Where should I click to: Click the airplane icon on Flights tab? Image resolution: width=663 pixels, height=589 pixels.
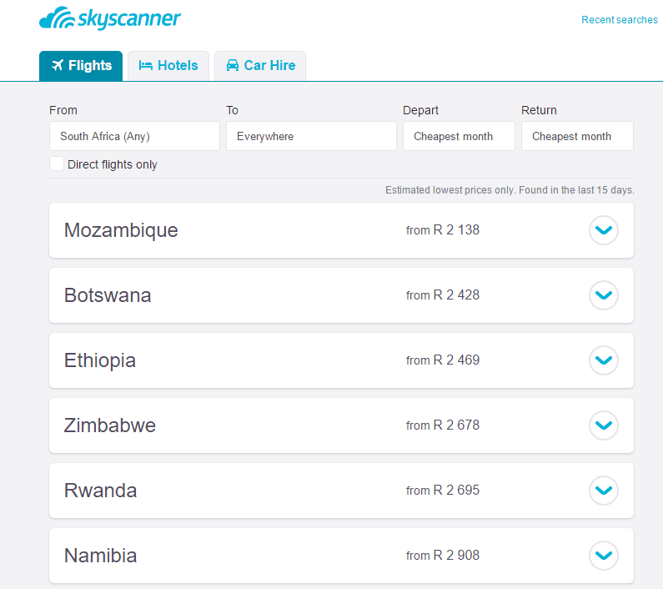coord(58,65)
